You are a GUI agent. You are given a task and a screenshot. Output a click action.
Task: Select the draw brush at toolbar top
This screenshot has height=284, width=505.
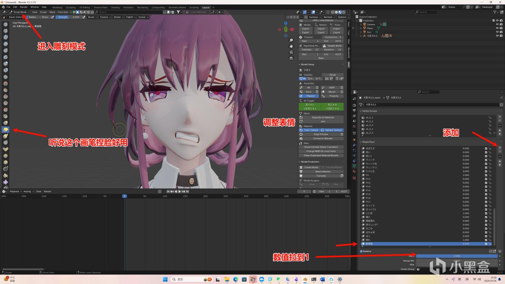6,24
